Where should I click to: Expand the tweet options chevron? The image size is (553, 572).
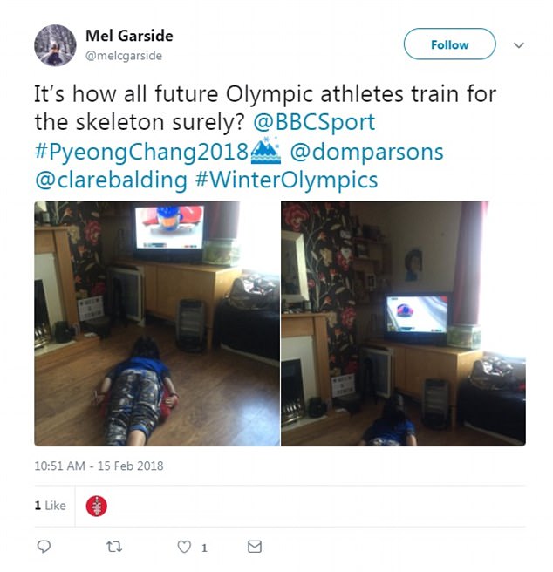[x=518, y=45]
